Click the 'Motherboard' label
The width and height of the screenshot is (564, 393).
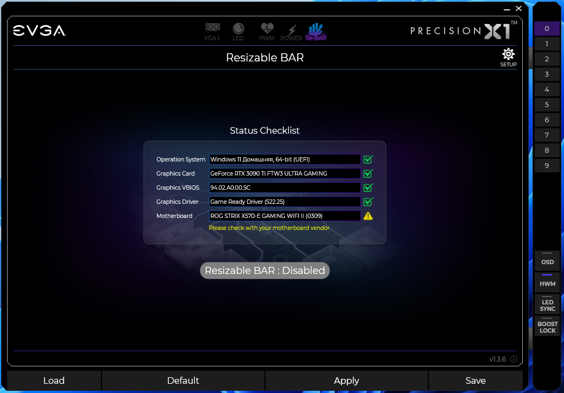pyautogui.click(x=174, y=216)
